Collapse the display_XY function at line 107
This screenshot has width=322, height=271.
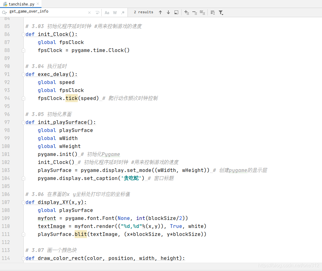(23, 202)
